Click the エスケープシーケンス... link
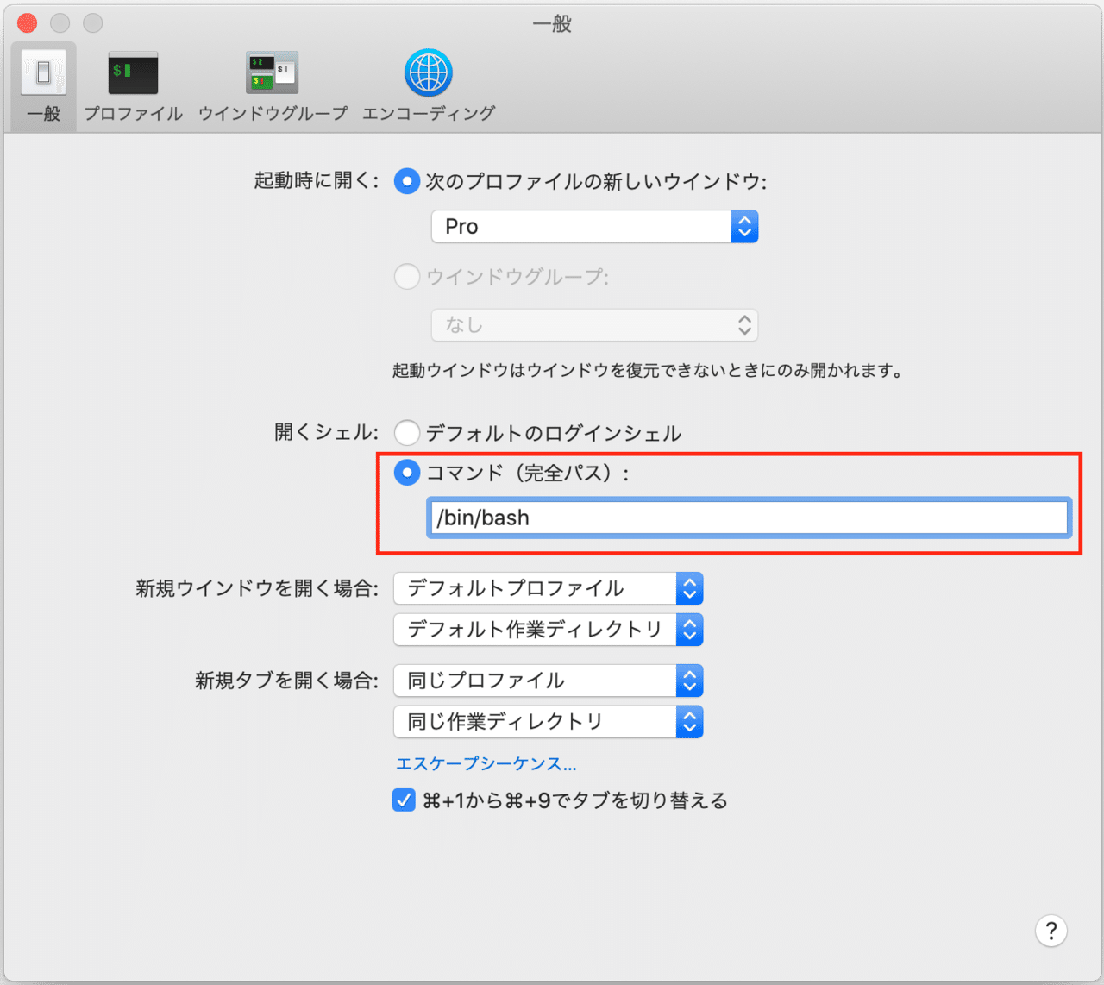Image resolution: width=1104 pixels, height=985 pixels. [x=486, y=764]
